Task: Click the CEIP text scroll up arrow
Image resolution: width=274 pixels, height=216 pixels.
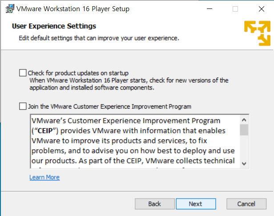Action: (x=244, y=120)
